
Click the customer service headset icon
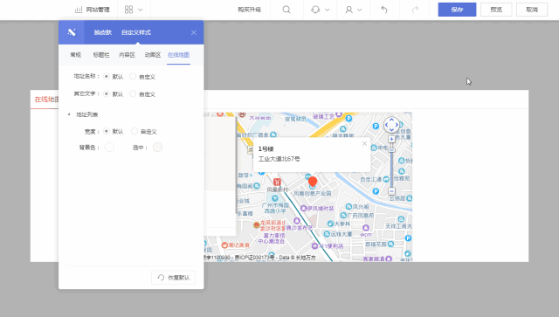[x=315, y=10]
